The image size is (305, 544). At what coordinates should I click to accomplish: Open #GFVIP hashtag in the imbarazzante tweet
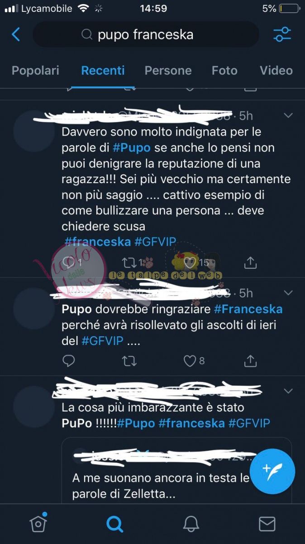tap(249, 423)
